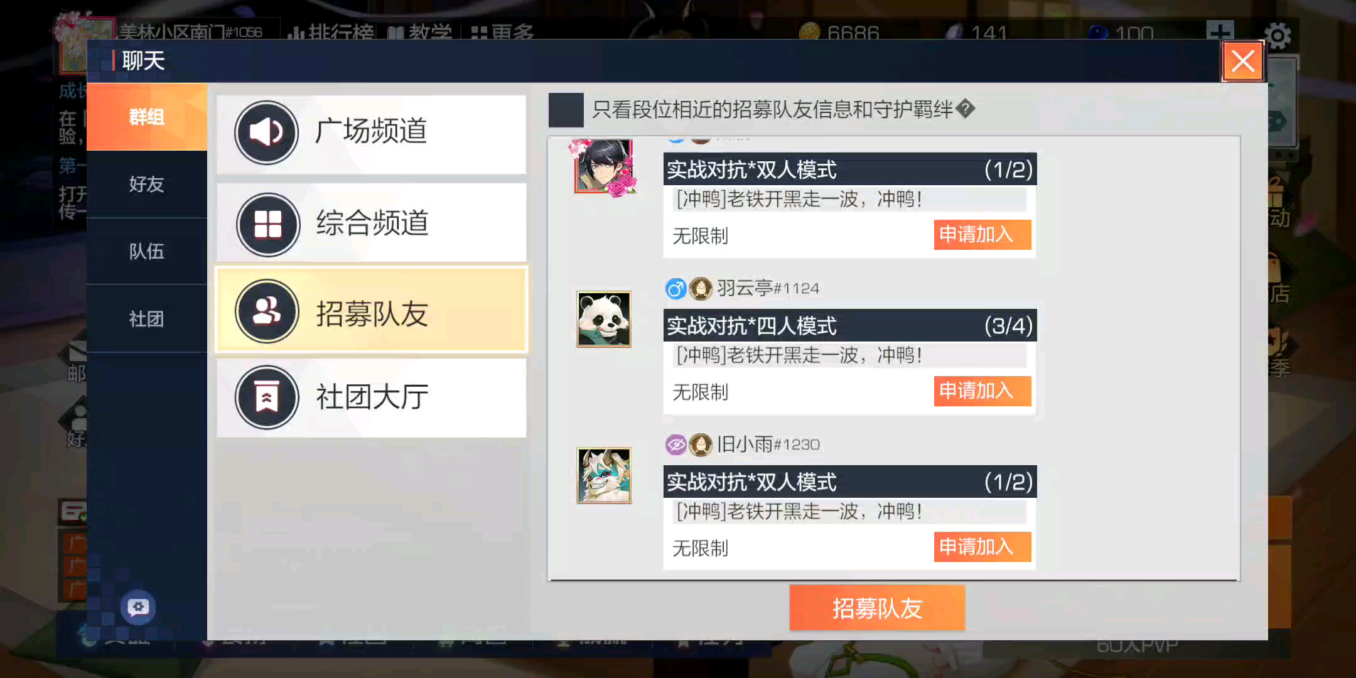
Task: Apply to join 羽云亭's 四人模式 team
Action: pos(982,391)
